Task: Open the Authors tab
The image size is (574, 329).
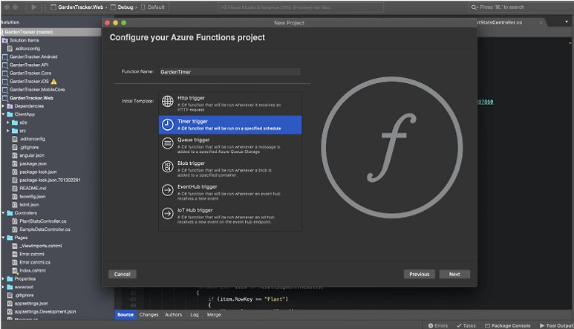Action: pyautogui.click(x=173, y=315)
